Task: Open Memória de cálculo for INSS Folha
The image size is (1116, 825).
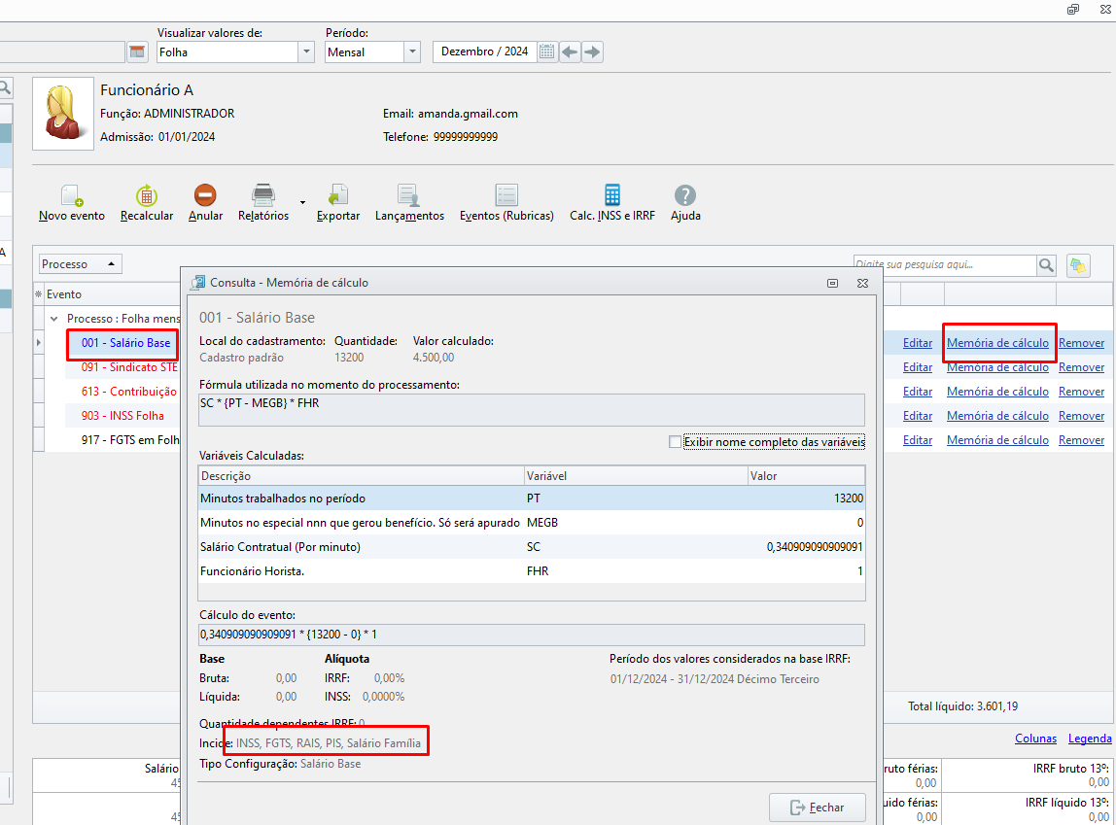Action: (x=997, y=416)
